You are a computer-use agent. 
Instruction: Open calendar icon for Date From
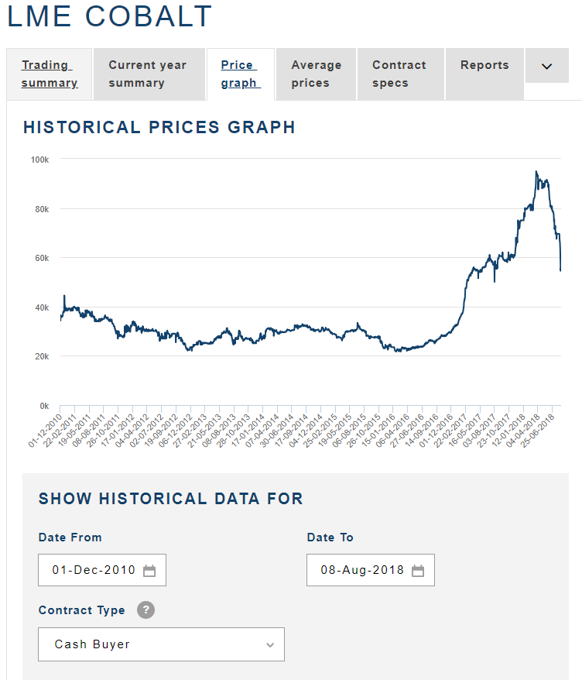pyautogui.click(x=149, y=571)
